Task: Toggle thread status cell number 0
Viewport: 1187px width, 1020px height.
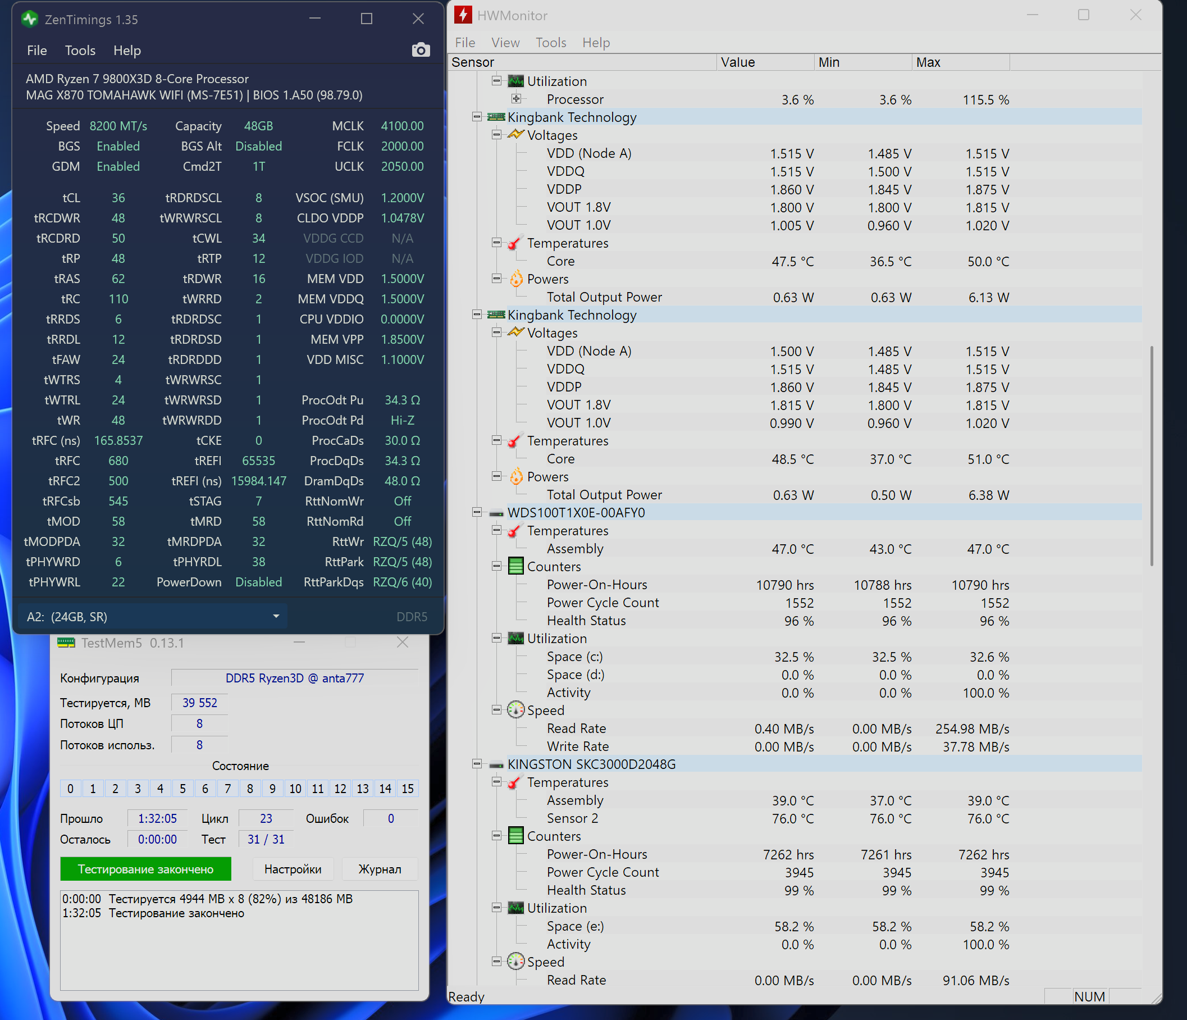Action: [70, 789]
